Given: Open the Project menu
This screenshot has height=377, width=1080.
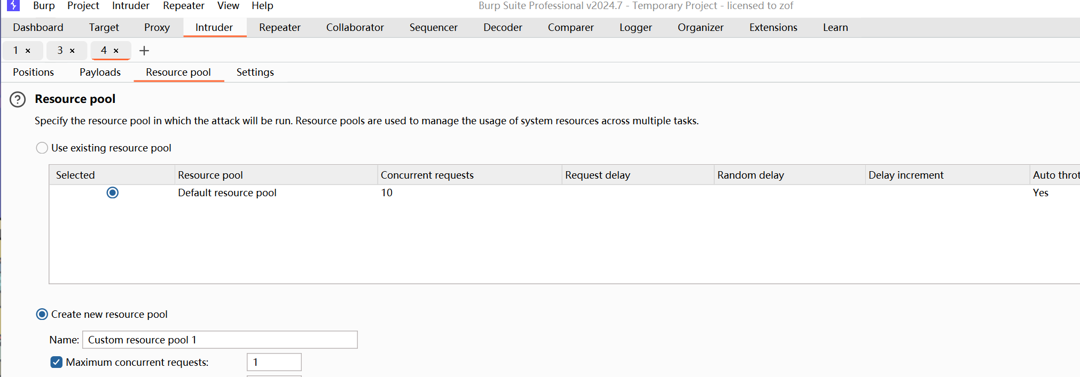Looking at the screenshot, I should [83, 6].
